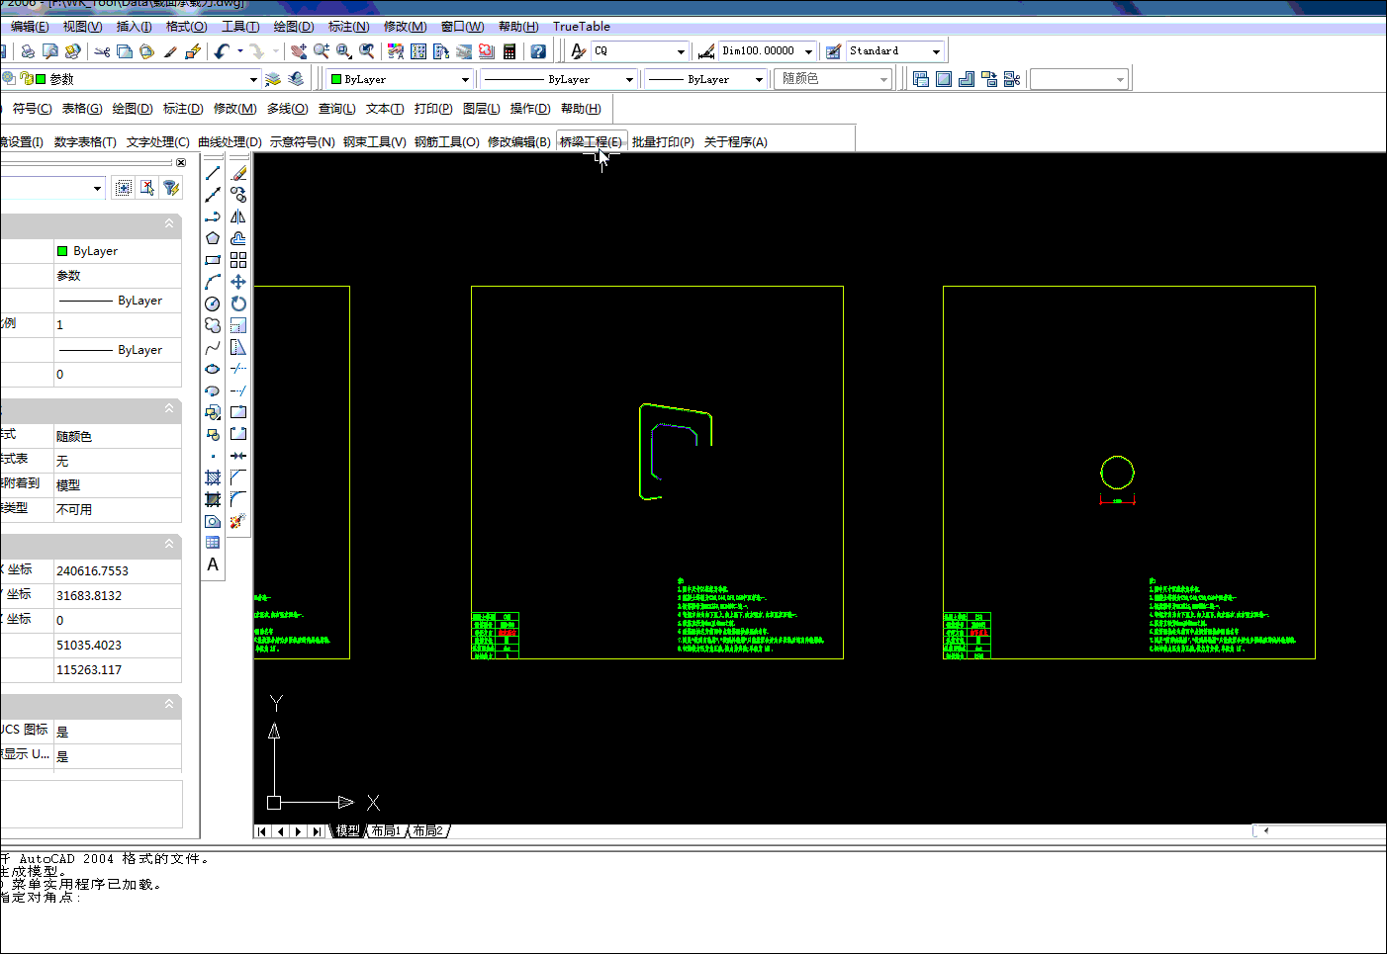Viewport: 1387px width, 954px height.
Task: Select the Offset tool
Action: tap(238, 238)
